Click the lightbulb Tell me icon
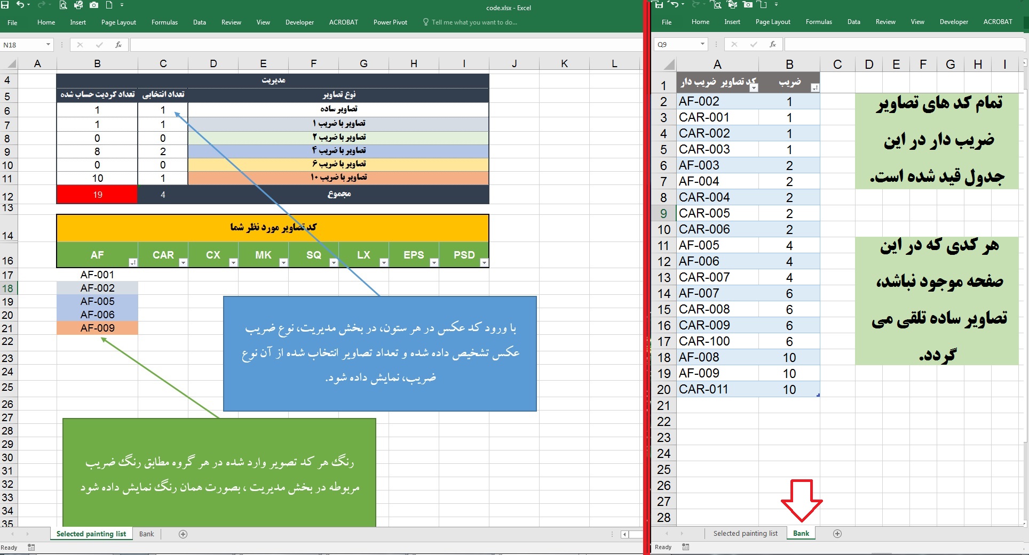 (426, 22)
